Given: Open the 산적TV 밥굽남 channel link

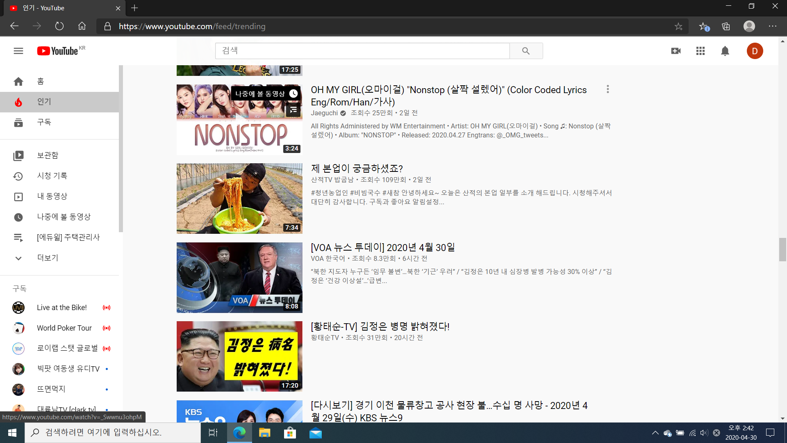Looking at the screenshot, I should pyautogui.click(x=332, y=180).
